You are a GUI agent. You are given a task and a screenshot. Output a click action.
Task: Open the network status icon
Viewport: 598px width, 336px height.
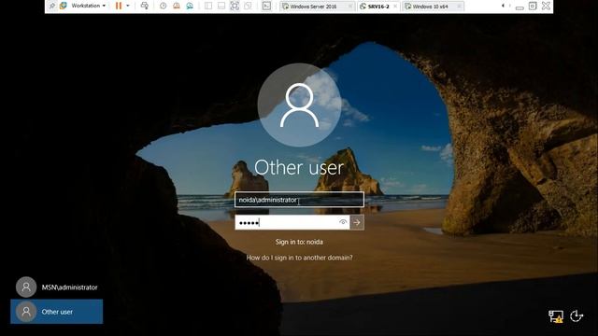556,316
